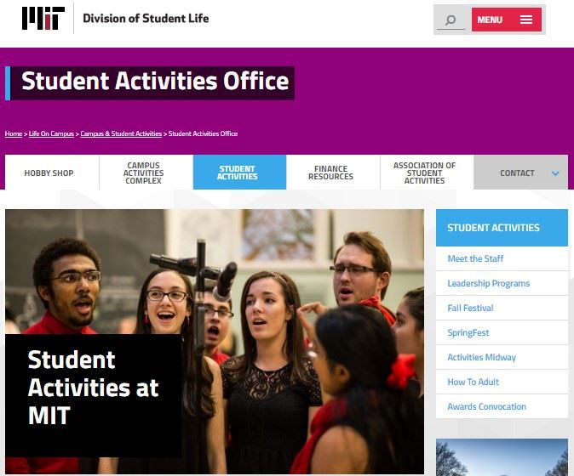Open Awards Convocation link
Screen dimensions: 574x476
486,406
